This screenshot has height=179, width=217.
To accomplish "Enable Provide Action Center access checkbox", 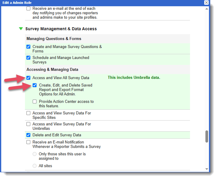I will pos(35,102).
